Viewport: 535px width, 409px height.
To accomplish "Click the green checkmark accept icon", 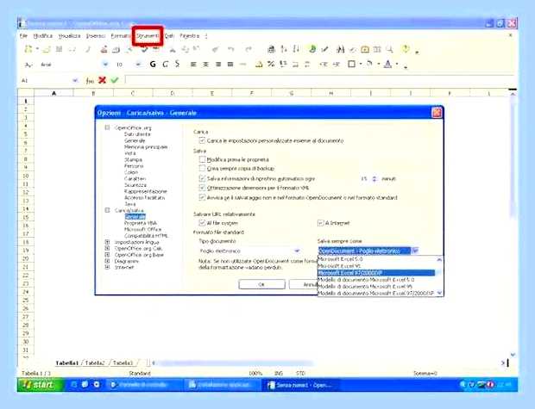I will [x=114, y=80].
